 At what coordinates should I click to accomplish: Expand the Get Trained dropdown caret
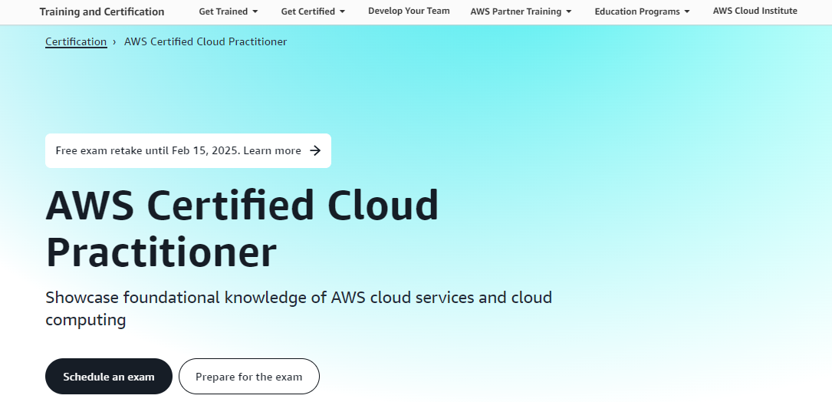255,12
